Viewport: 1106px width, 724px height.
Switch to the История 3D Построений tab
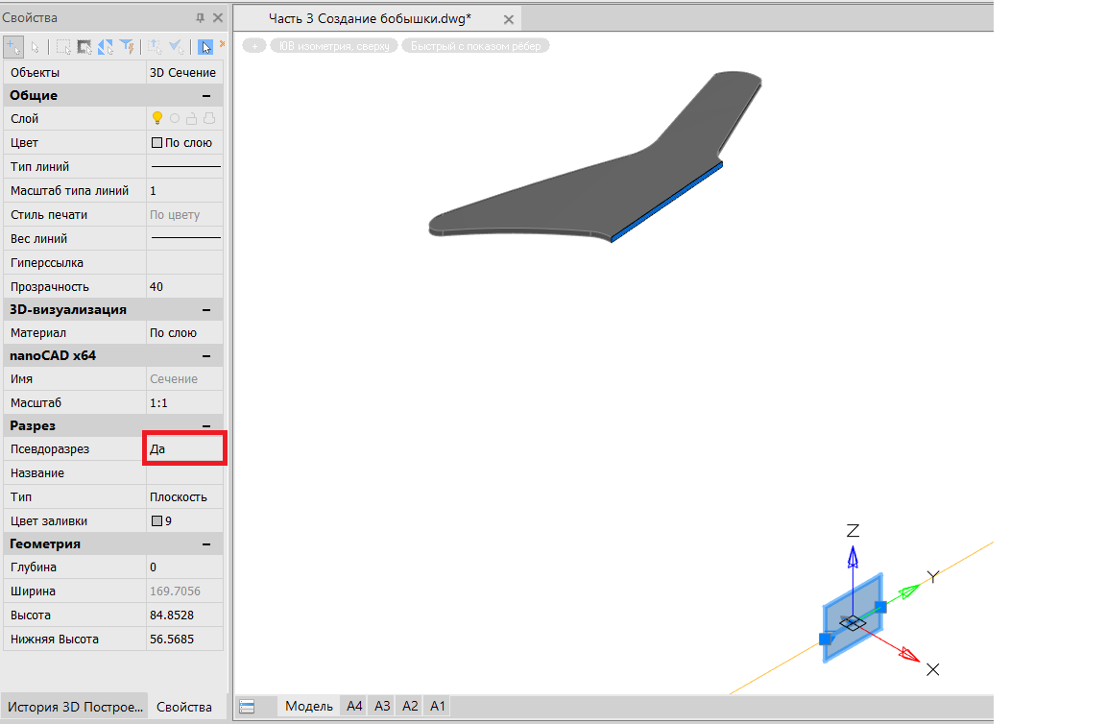[75, 707]
